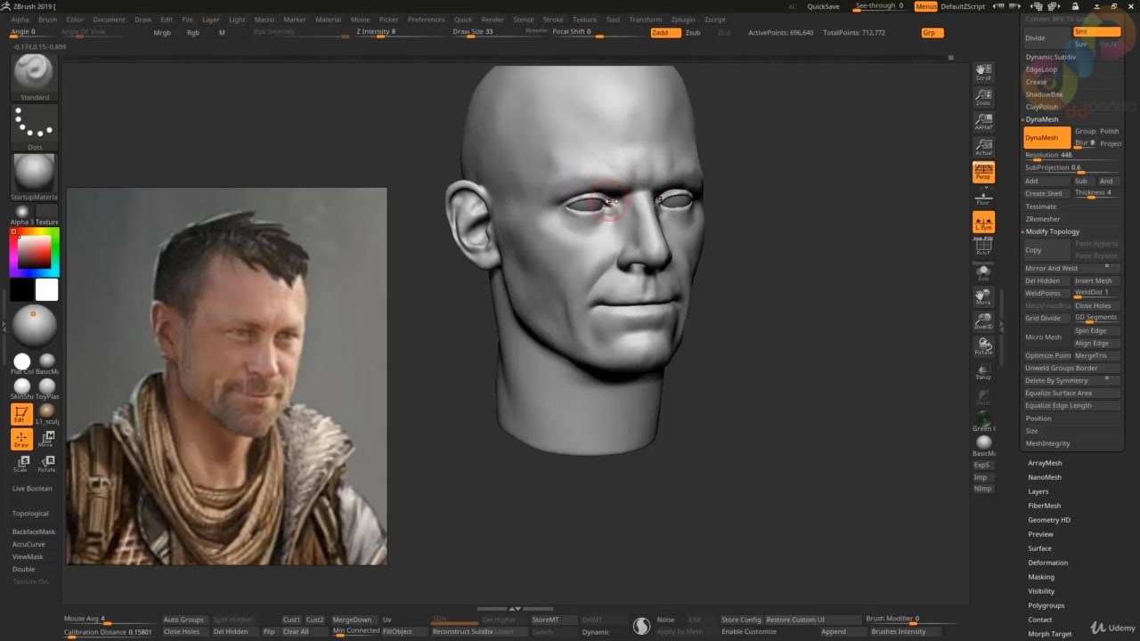The height and width of the screenshot is (641, 1140).
Task: Toggle Local Symmetry (L.Sym)
Action: click(983, 223)
